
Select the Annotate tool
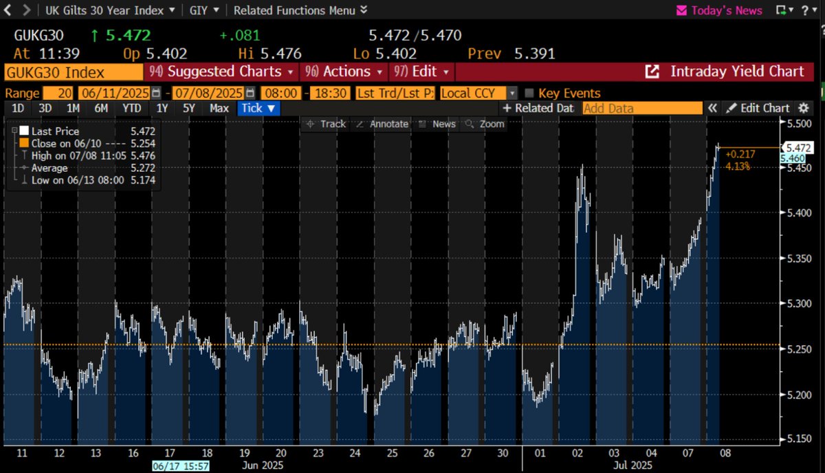[383, 124]
